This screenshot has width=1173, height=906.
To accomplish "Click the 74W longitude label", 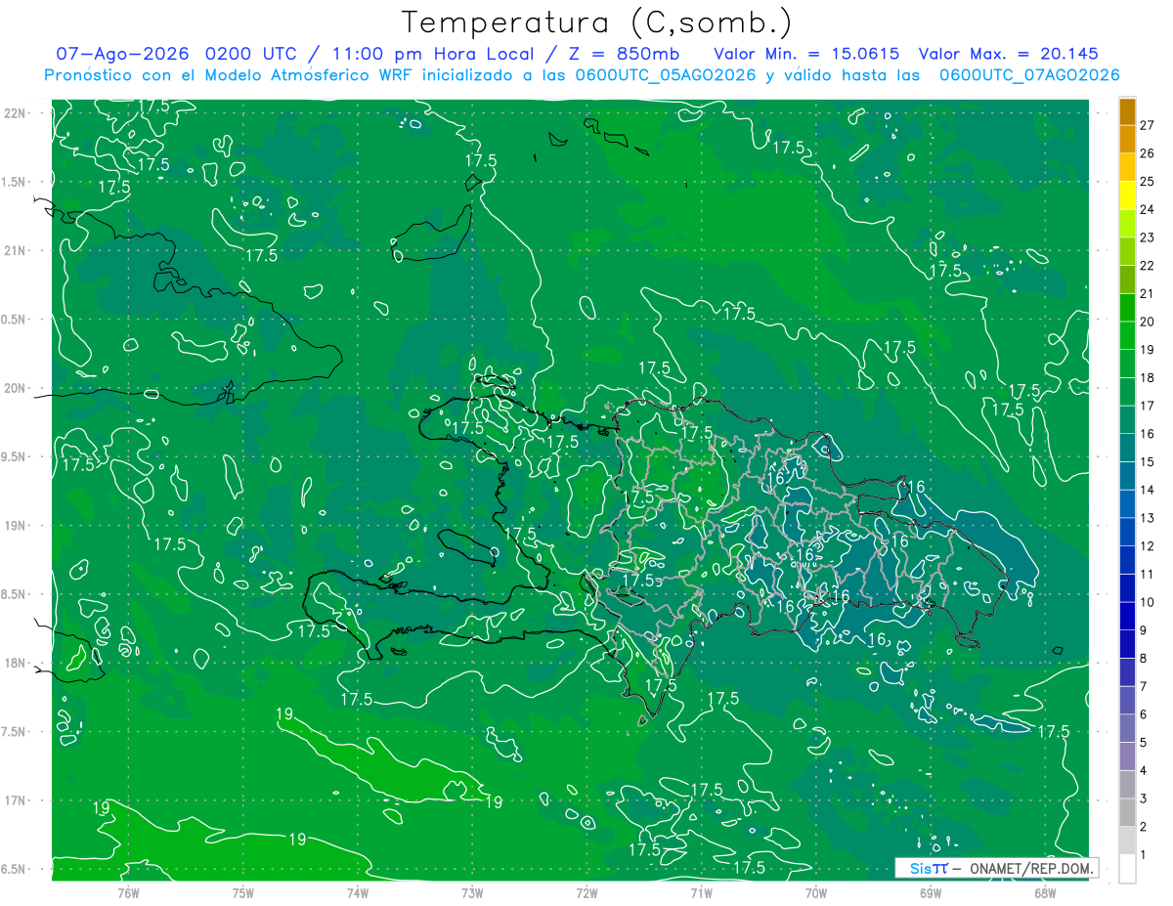I will click(x=358, y=892).
